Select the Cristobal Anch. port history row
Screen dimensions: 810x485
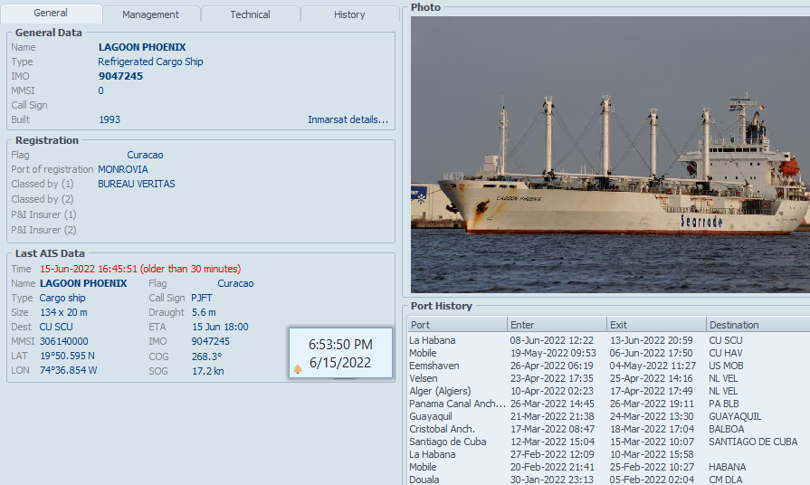(x=608, y=429)
